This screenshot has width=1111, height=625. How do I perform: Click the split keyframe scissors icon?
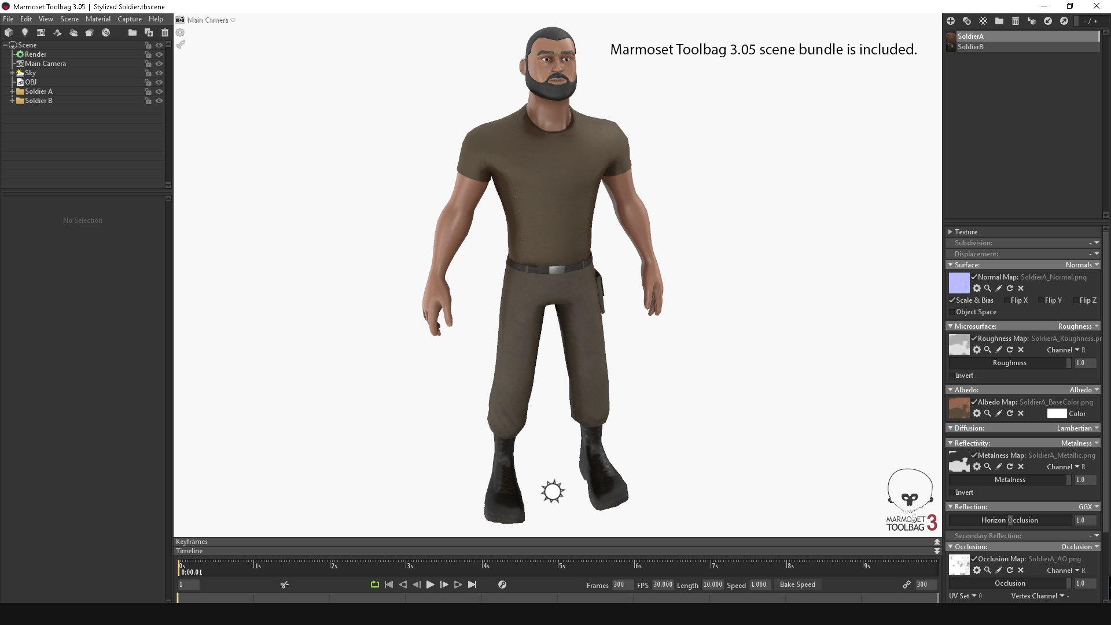[x=285, y=584]
